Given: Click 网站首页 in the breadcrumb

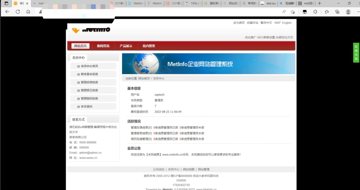Looking at the screenshot, I should pyautogui.click(x=144, y=78).
